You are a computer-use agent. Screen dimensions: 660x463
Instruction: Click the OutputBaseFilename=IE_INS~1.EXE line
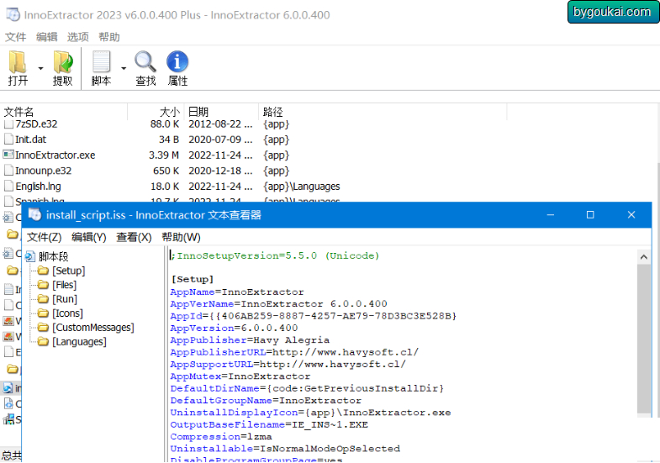click(x=269, y=424)
